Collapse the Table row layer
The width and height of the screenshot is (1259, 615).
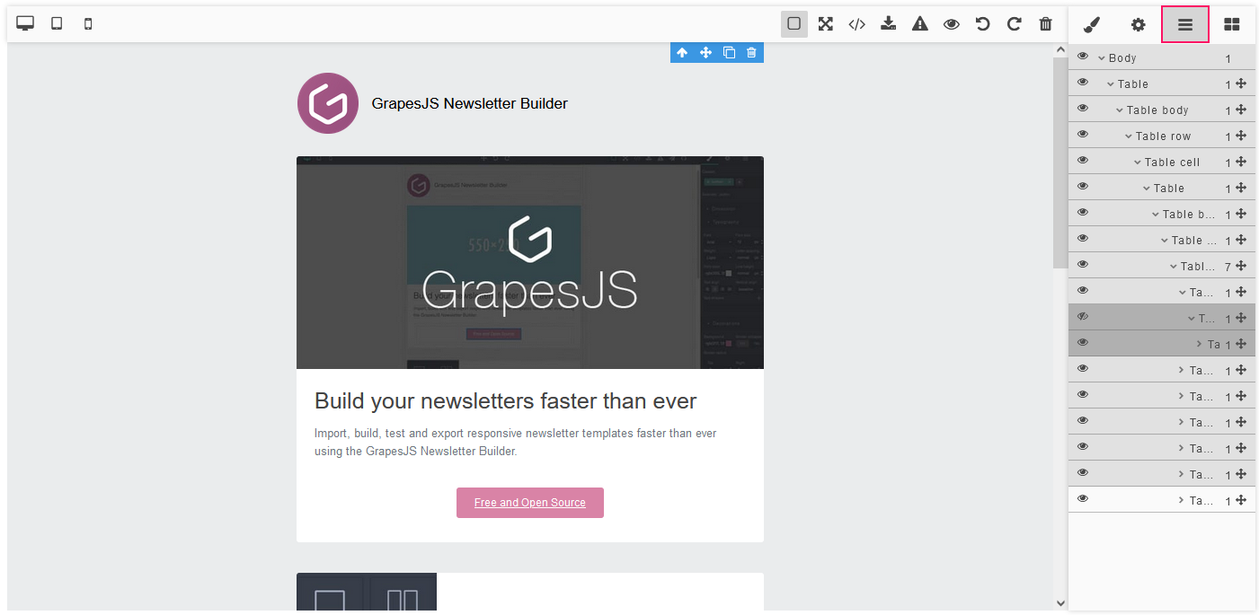[x=1129, y=136]
